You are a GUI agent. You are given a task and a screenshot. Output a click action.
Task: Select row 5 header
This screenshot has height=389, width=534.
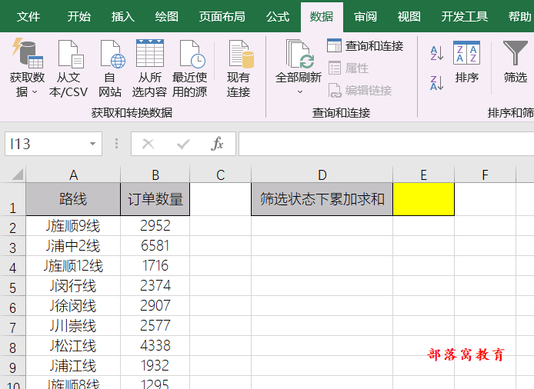(x=12, y=286)
